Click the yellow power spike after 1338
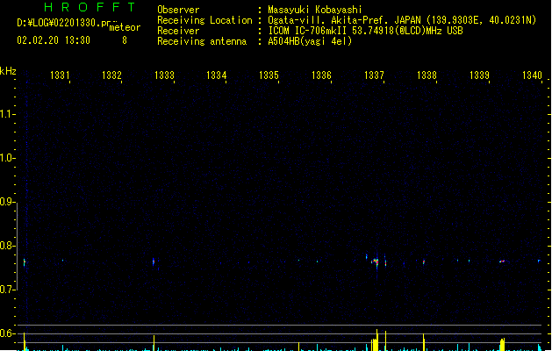The height and width of the screenshot is (351, 552). [424, 342]
